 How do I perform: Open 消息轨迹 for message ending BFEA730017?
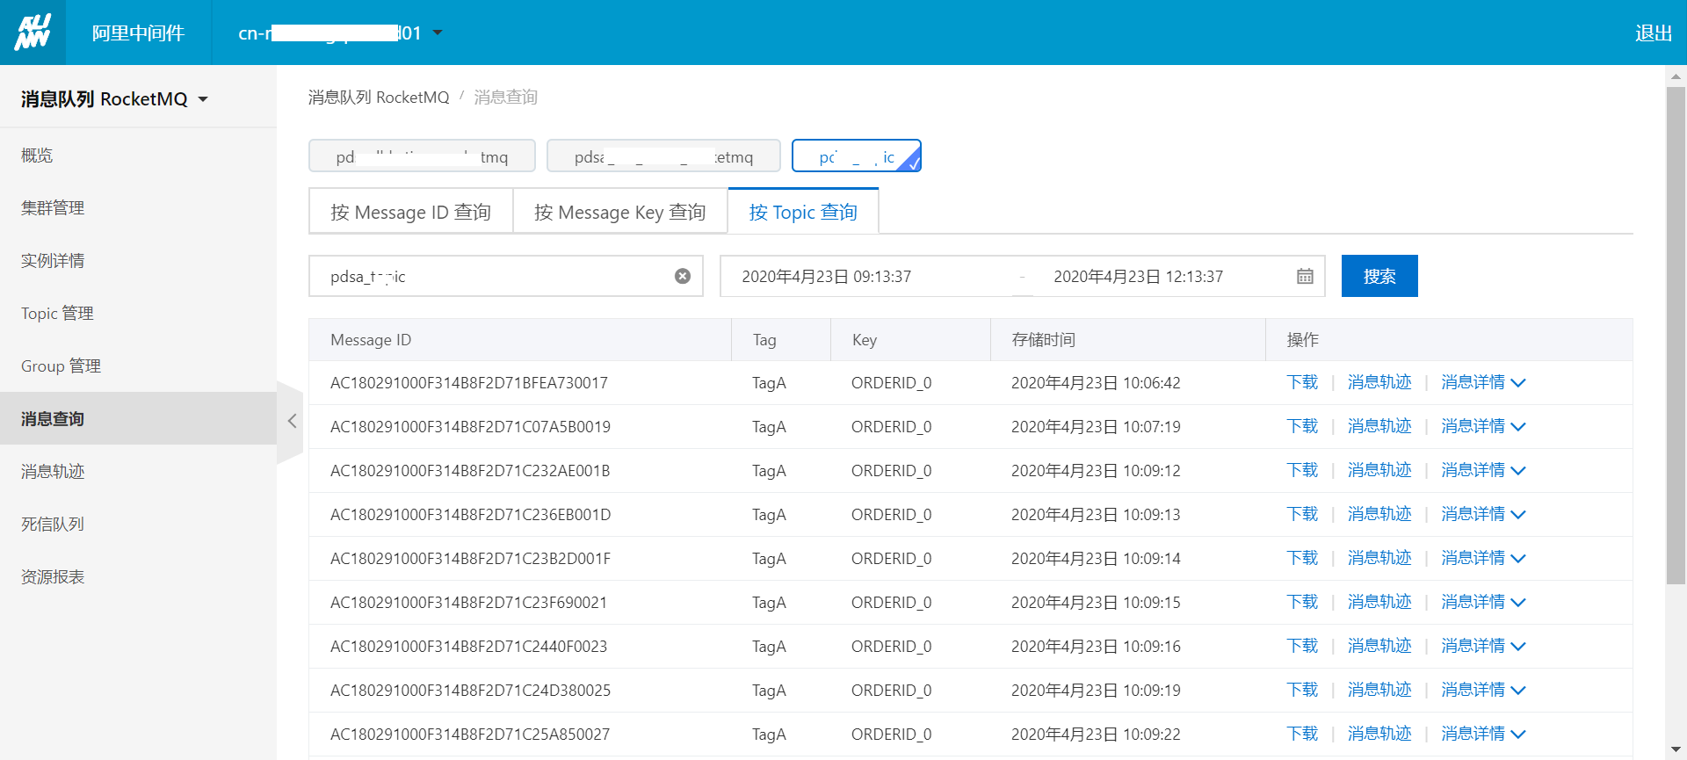coord(1379,383)
